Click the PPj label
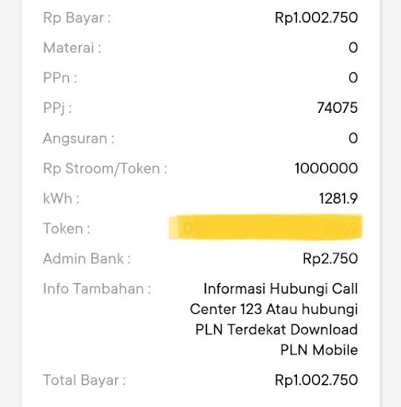Screen dimensions: 401x407 pyautogui.click(x=57, y=108)
